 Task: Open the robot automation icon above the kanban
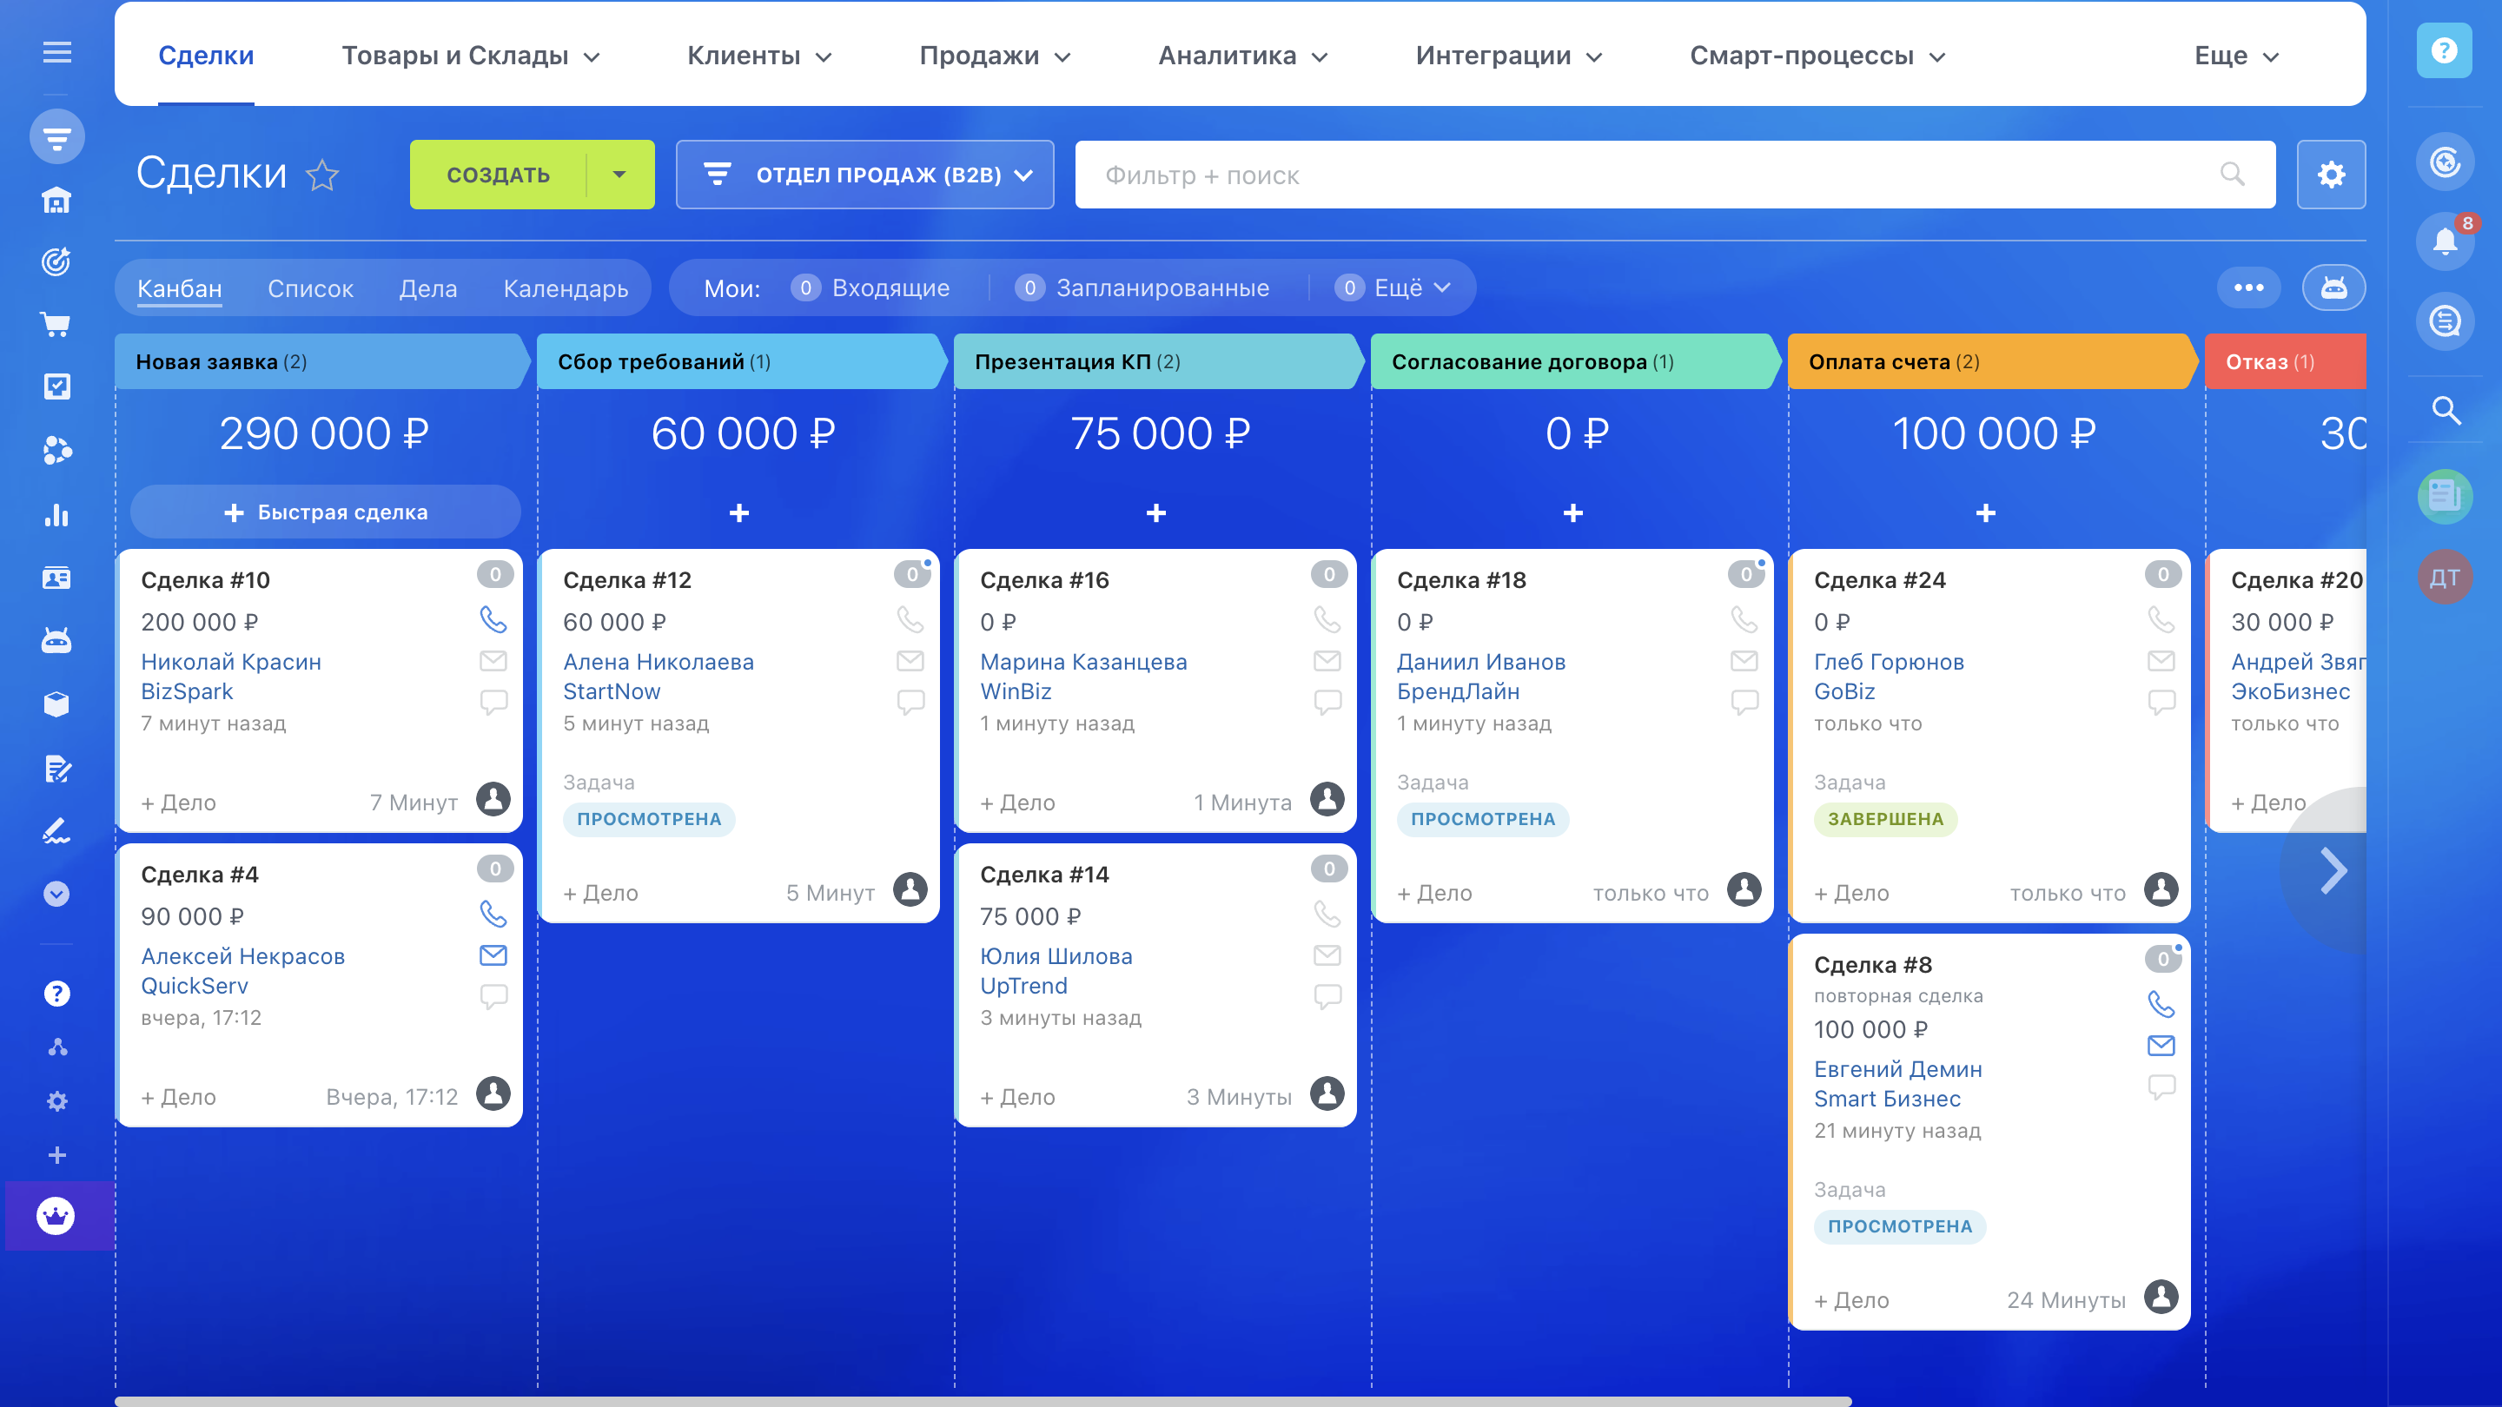[x=2333, y=287]
